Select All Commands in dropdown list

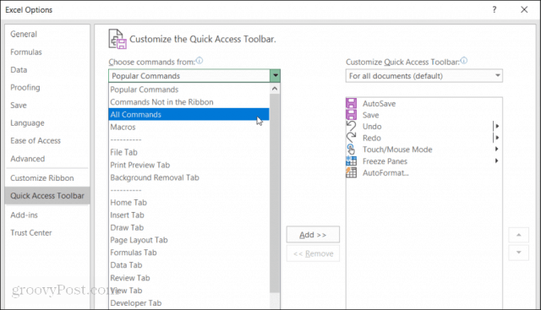189,115
